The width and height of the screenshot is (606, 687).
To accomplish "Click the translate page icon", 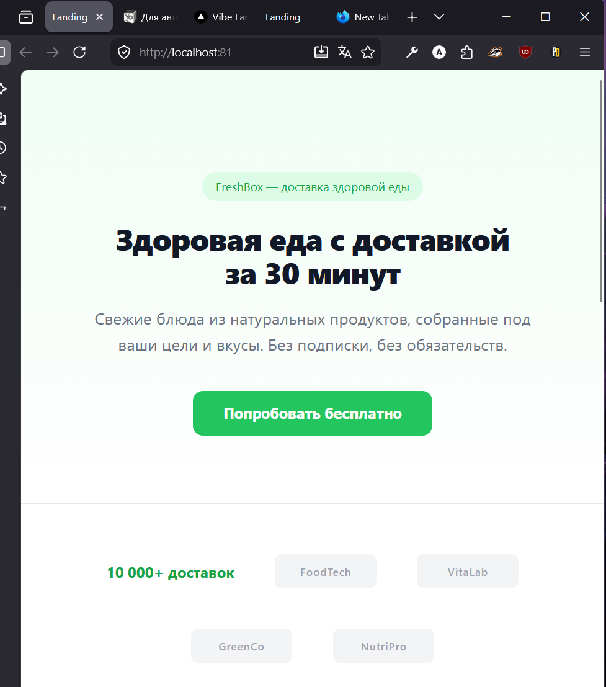I will click(344, 52).
